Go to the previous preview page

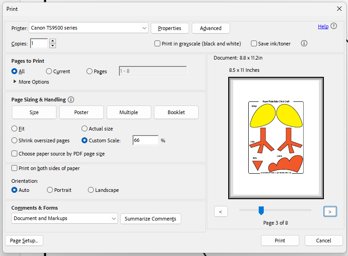(x=220, y=211)
